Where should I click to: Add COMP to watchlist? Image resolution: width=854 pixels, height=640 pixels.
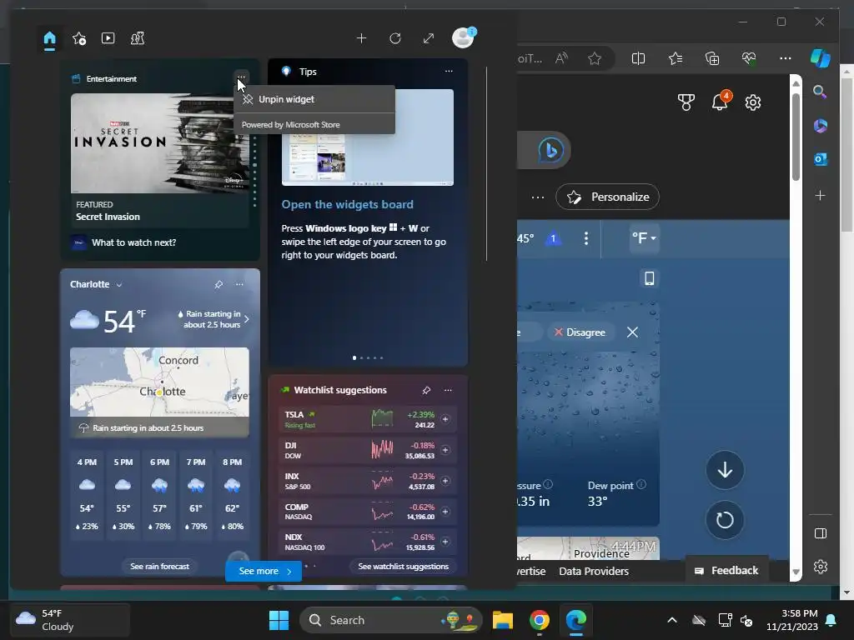(x=445, y=512)
